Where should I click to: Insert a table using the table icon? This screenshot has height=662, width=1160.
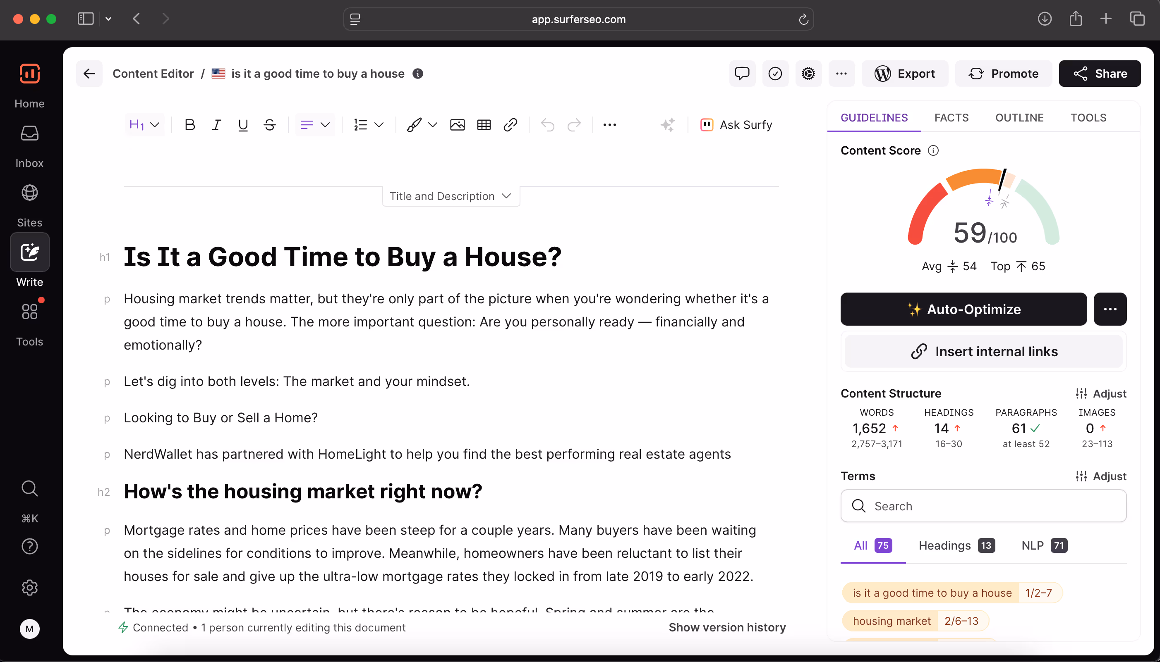coord(484,124)
